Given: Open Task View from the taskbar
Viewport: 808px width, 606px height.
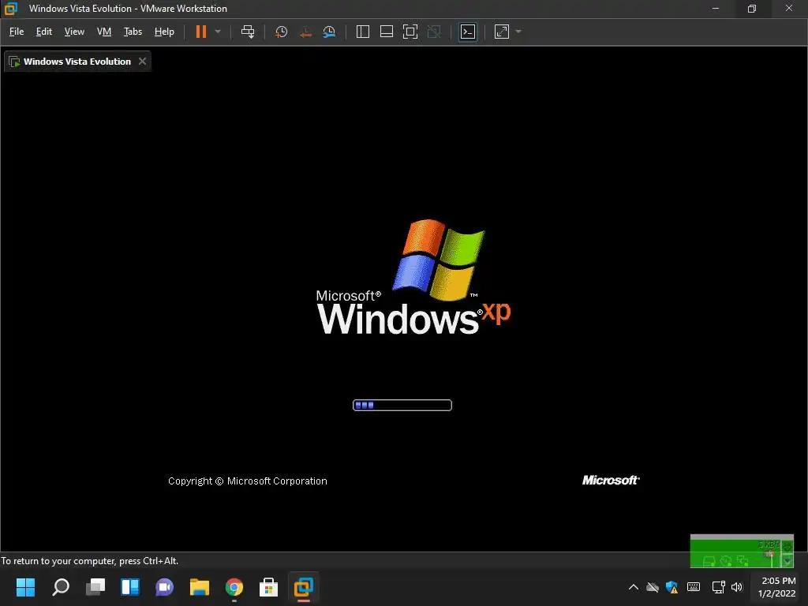Looking at the screenshot, I should point(95,587).
